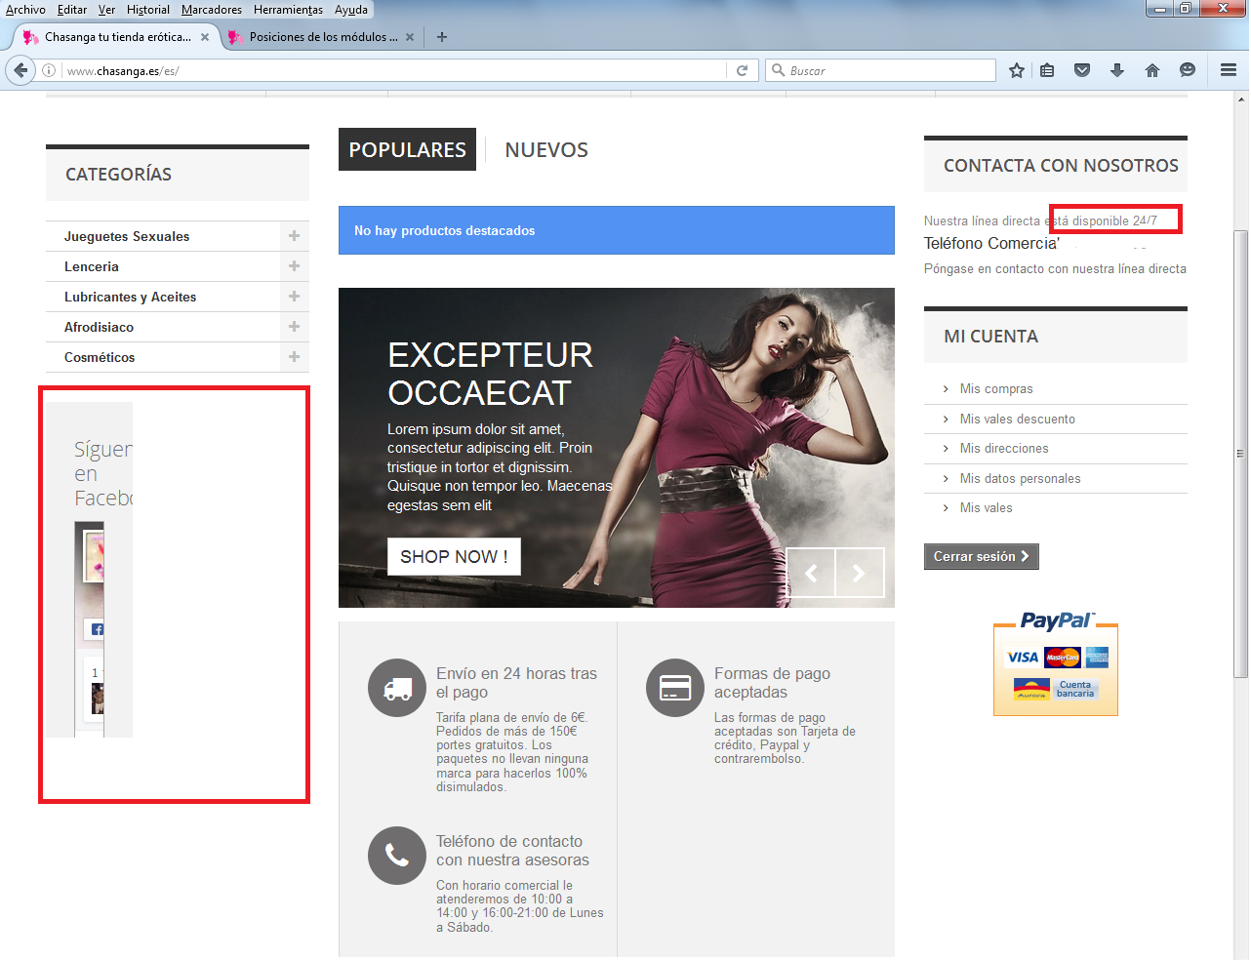The width and height of the screenshot is (1251, 960).
Task: Show your bookmarks list icon
Action: tap(1047, 70)
